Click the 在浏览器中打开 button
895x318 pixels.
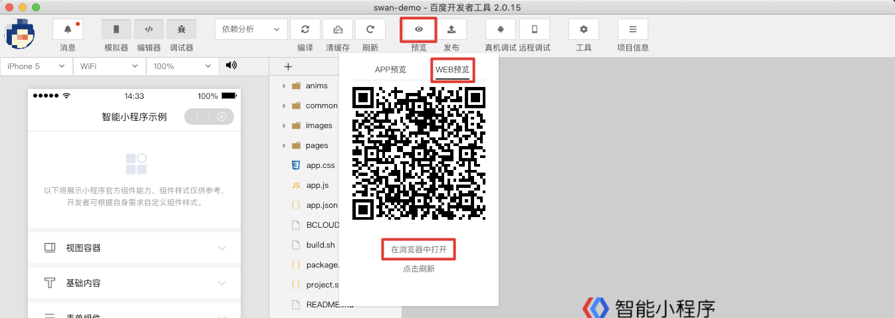click(418, 250)
